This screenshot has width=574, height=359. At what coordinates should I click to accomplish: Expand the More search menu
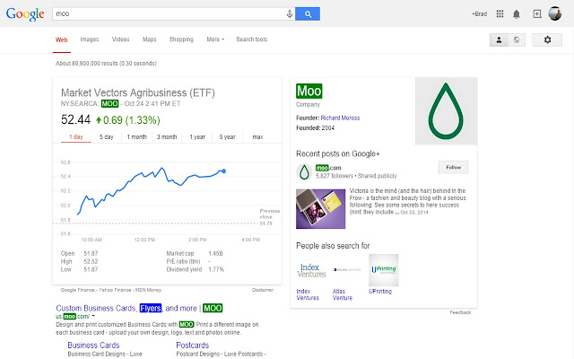tap(215, 39)
